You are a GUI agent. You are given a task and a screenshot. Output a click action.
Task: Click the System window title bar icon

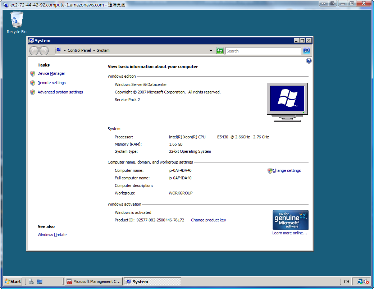click(31, 41)
